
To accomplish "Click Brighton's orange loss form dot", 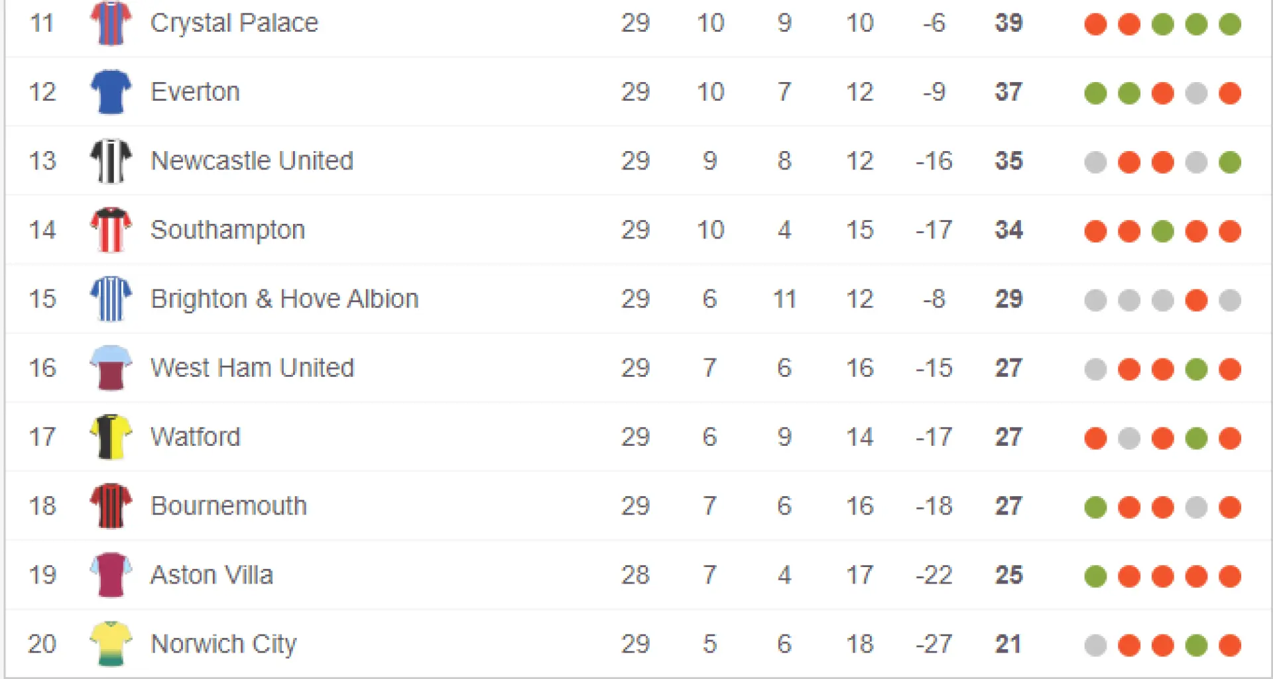I will [x=1196, y=300].
